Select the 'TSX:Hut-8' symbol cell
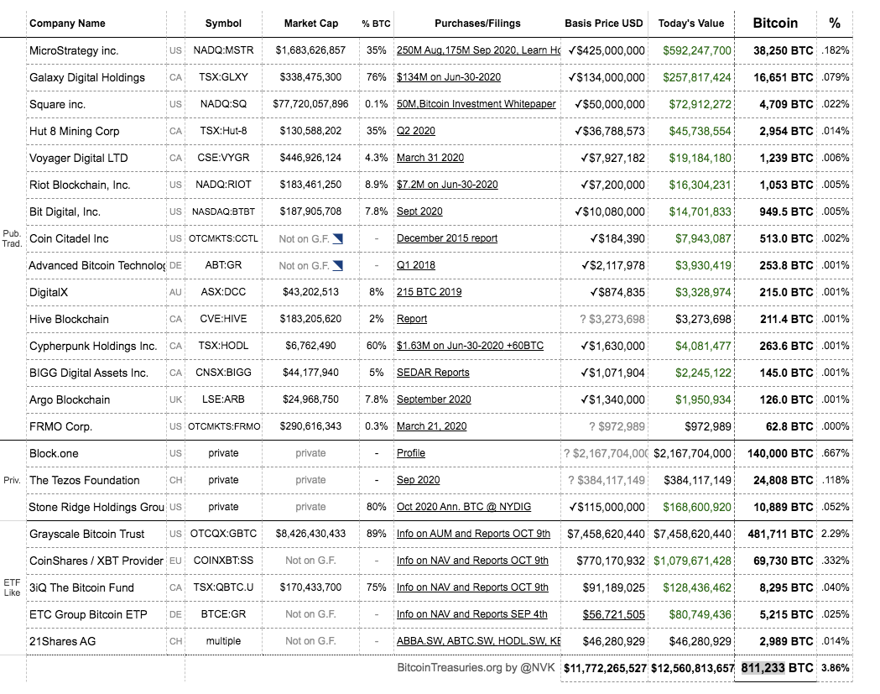The image size is (880, 694). pos(223,131)
